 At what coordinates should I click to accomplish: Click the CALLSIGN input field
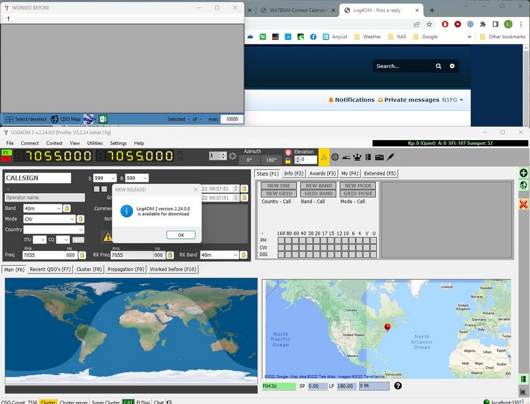click(x=38, y=178)
